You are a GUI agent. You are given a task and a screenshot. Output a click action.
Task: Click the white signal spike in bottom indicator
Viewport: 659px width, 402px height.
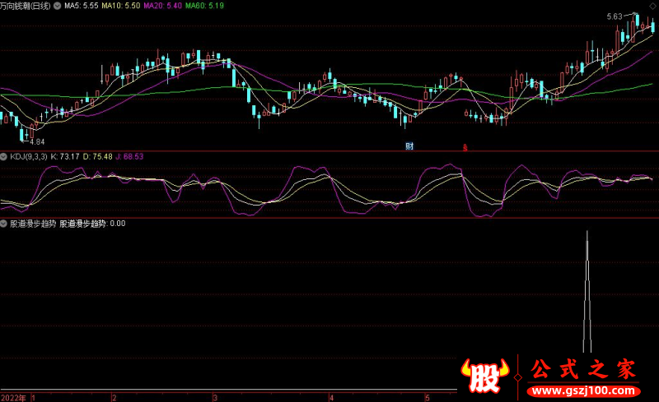tap(587, 292)
